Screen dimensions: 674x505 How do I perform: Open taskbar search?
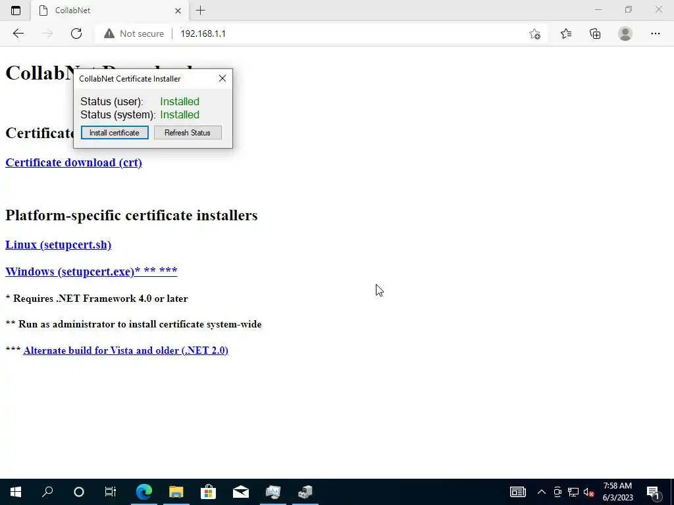click(x=47, y=492)
